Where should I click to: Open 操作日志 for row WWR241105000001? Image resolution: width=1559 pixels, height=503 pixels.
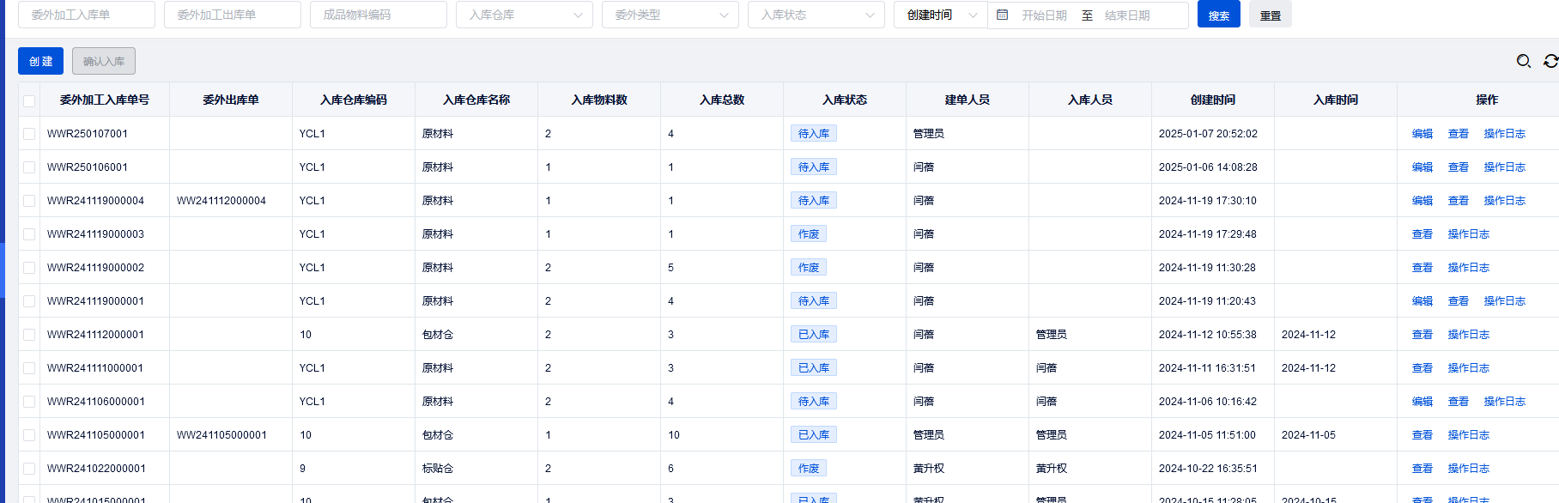[x=1469, y=435]
